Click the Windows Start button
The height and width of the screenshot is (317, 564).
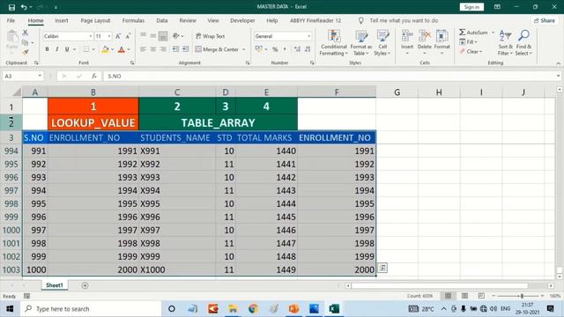pos(10,309)
